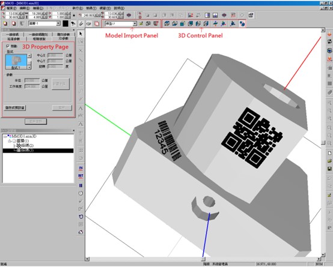Click the solid teal cube view icon
The width and height of the screenshot is (333, 267).
click(182, 23)
